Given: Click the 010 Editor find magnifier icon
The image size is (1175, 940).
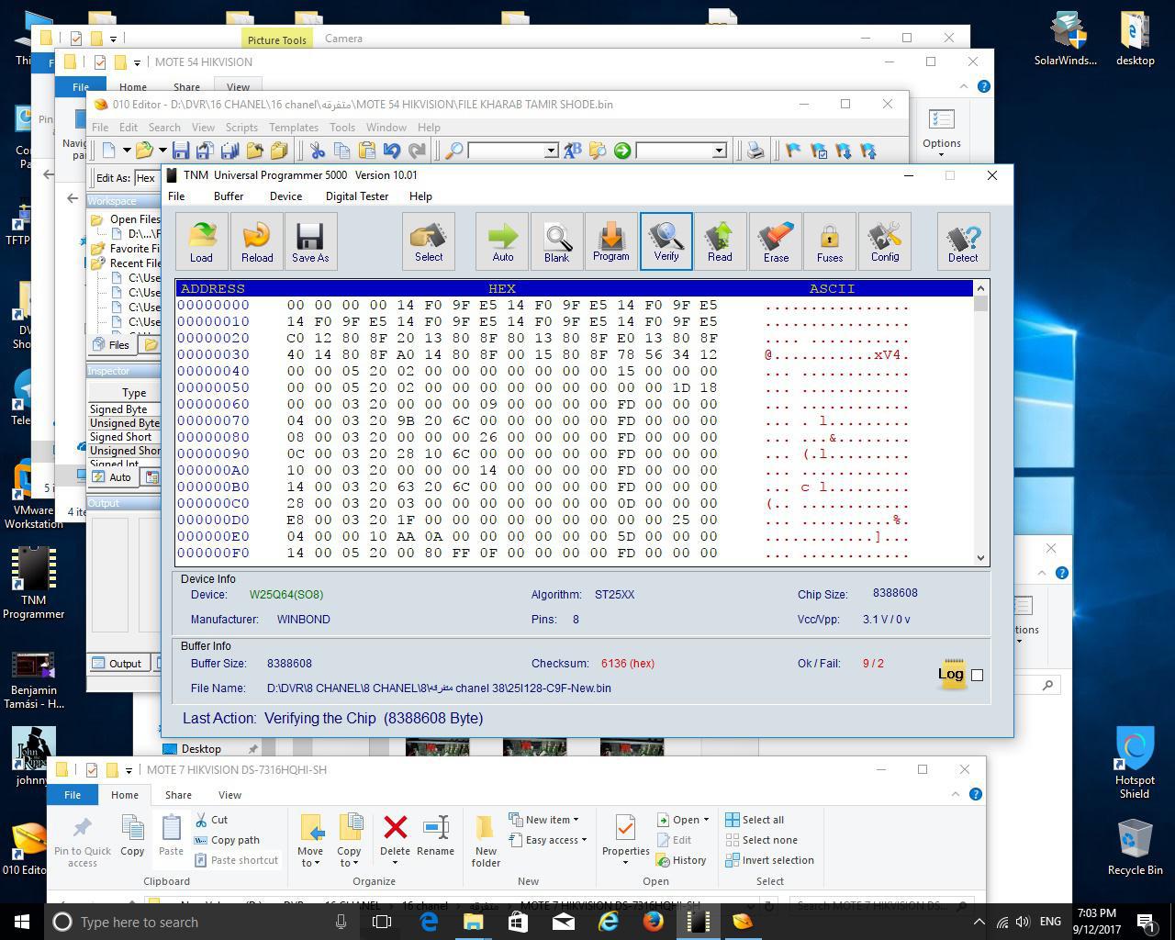Looking at the screenshot, I should click(453, 151).
